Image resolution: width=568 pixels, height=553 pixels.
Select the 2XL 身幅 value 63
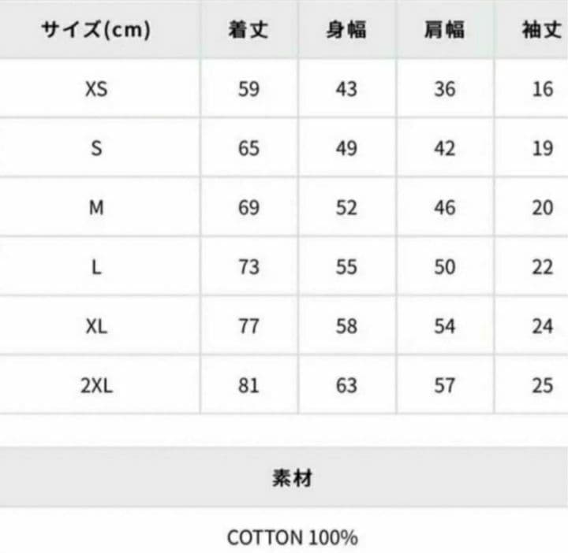(x=346, y=385)
